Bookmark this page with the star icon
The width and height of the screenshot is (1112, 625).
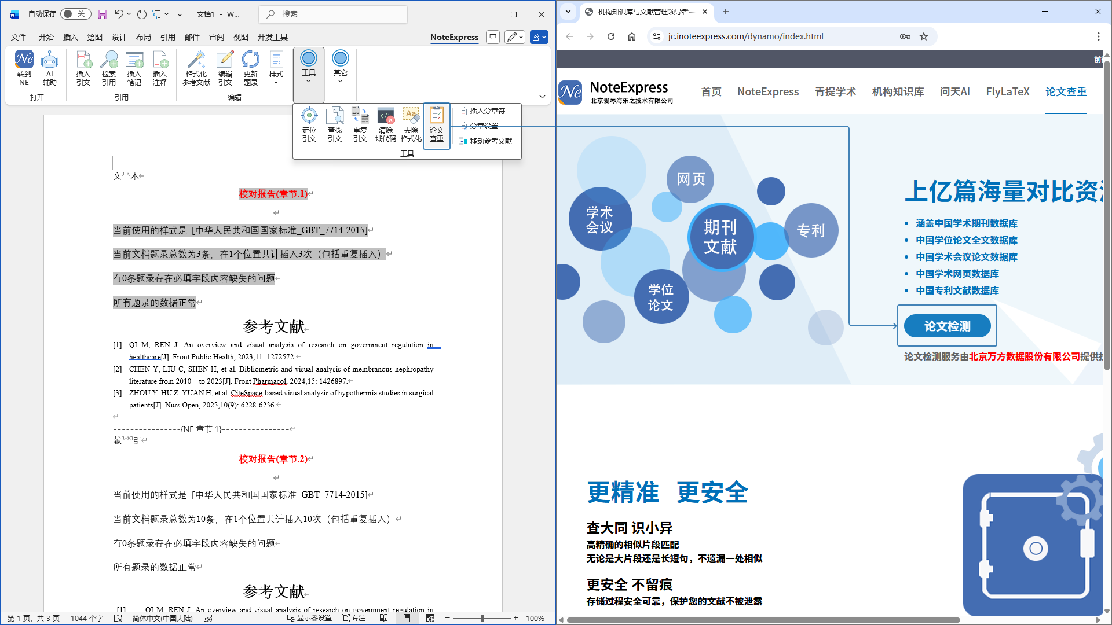pos(924,36)
